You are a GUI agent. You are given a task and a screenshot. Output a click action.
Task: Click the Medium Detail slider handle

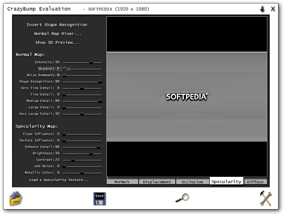pyautogui.click(x=100, y=101)
